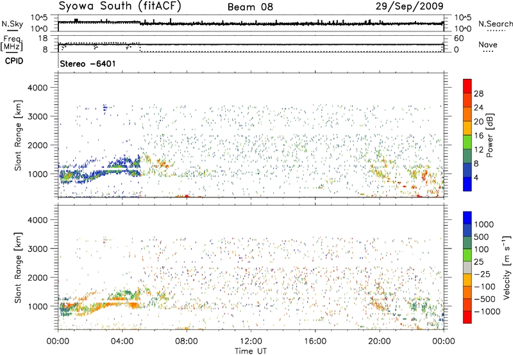Click "3000" tick on power panel range axis
513x355 pixels.
(x=37, y=117)
